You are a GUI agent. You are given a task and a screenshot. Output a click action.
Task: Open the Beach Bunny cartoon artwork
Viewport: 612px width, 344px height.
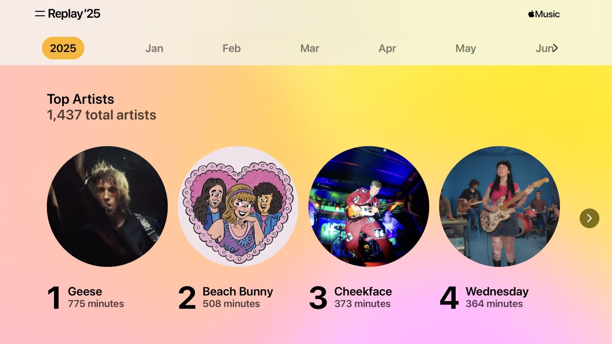238,206
